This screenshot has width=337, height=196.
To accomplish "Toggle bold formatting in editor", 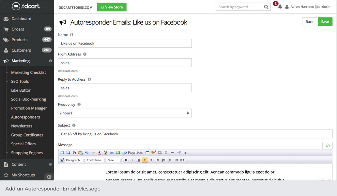I will tap(126, 160).
